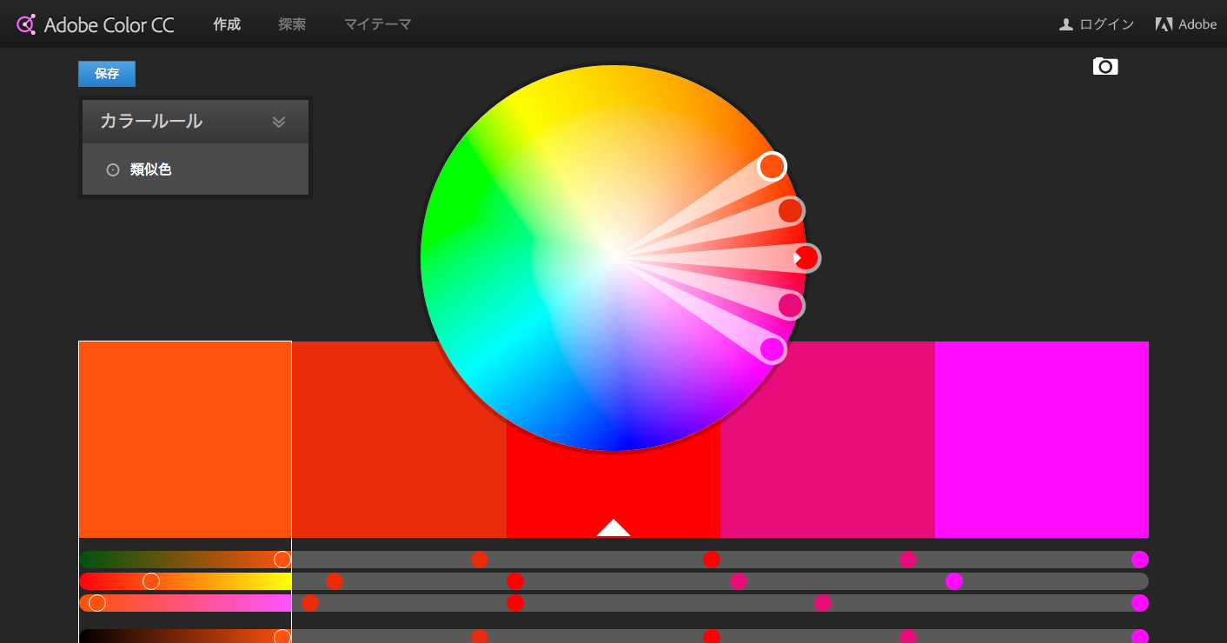Click the magenta marker on the color wheel

[x=773, y=349]
